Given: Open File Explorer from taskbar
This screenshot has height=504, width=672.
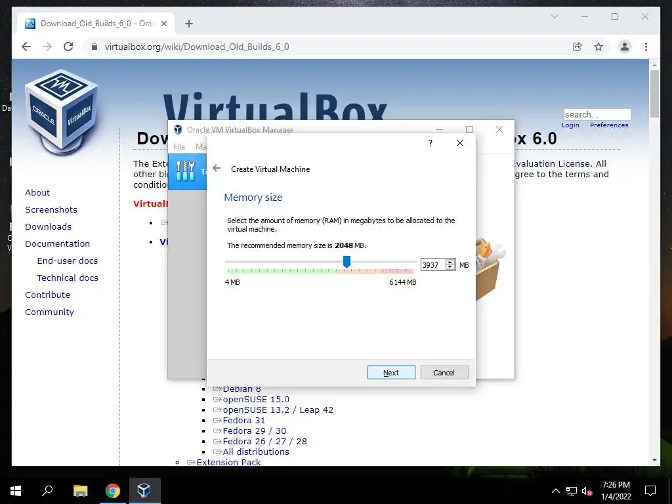Looking at the screenshot, I should coord(81,491).
